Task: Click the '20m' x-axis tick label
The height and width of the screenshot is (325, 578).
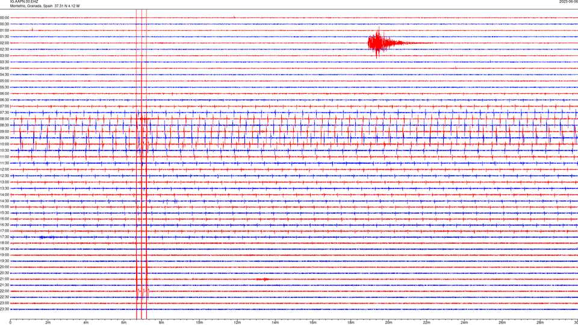Action: pyautogui.click(x=388, y=323)
